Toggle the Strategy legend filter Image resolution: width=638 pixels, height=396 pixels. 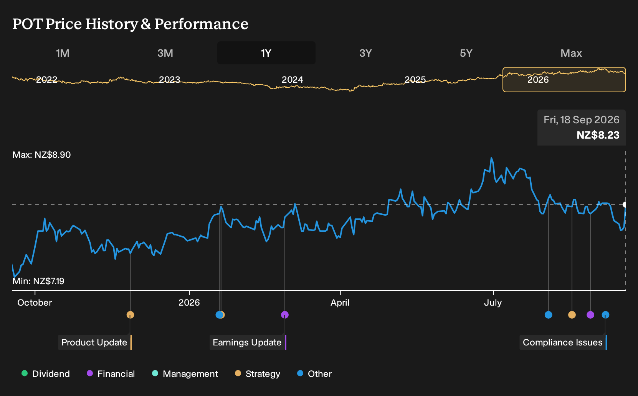point(258,374)
